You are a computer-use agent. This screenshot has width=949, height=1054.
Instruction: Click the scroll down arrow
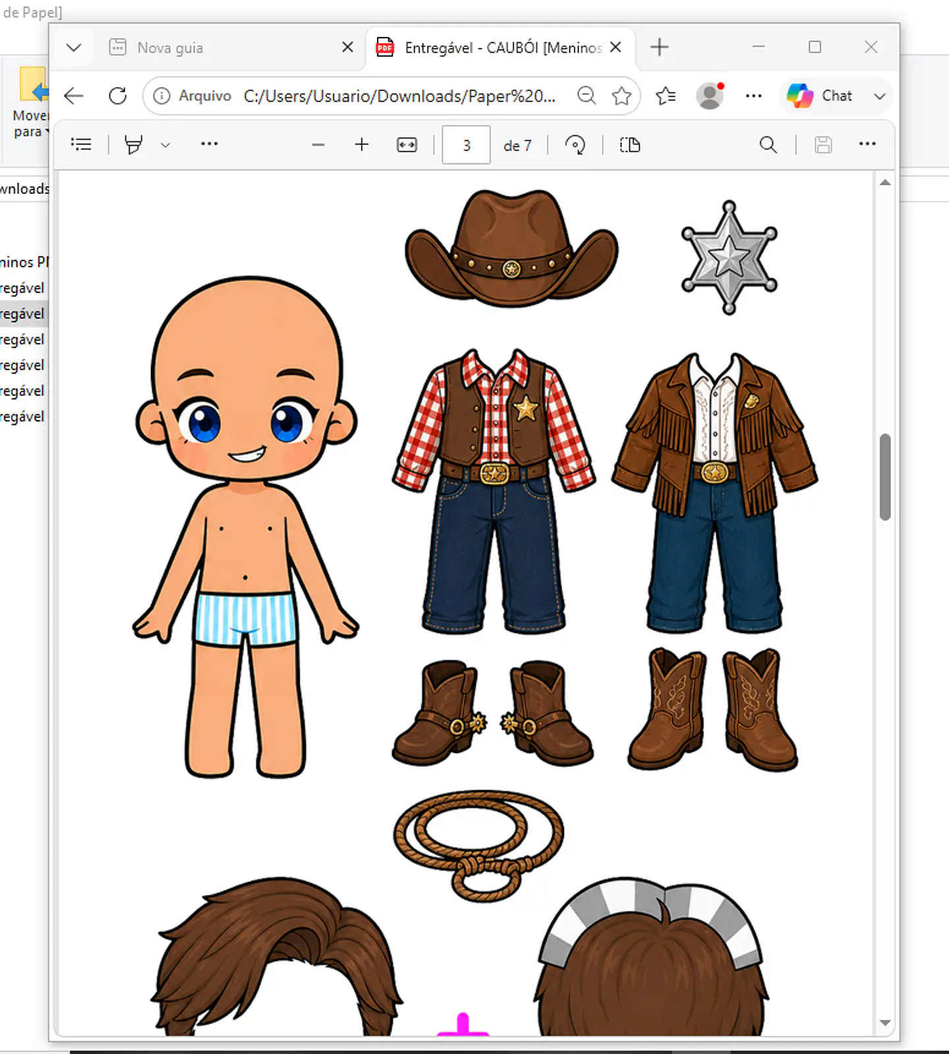pos(885,1023)
